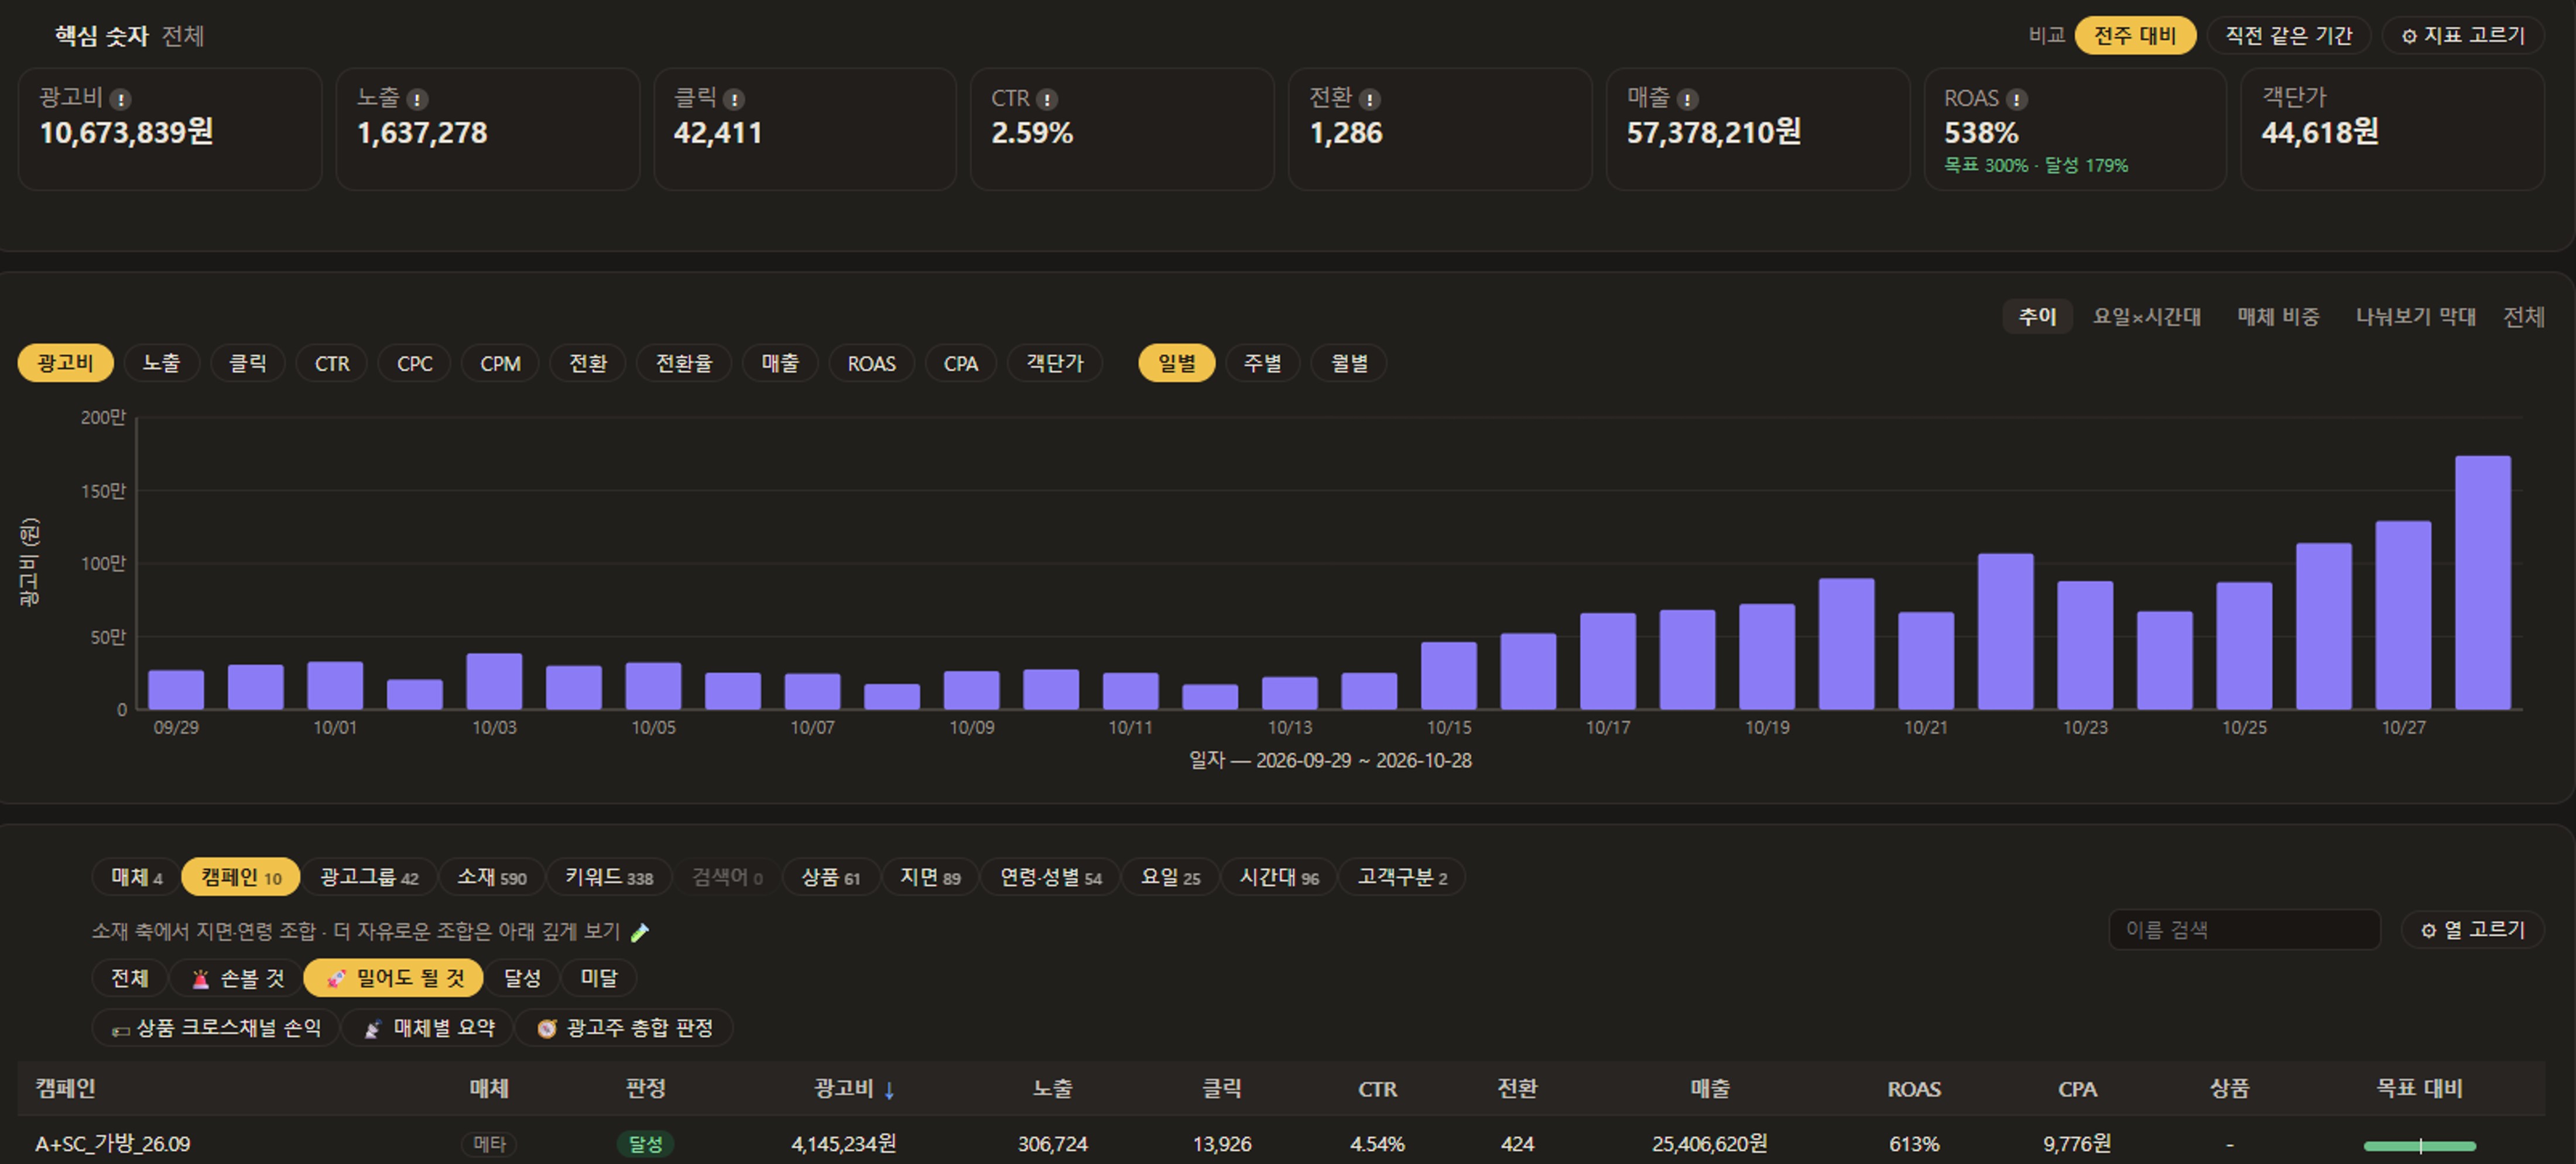This screenshot has height=1164, width=2576.
Task: Click the info icon next to ROAS card
Action: point(2017,99)
